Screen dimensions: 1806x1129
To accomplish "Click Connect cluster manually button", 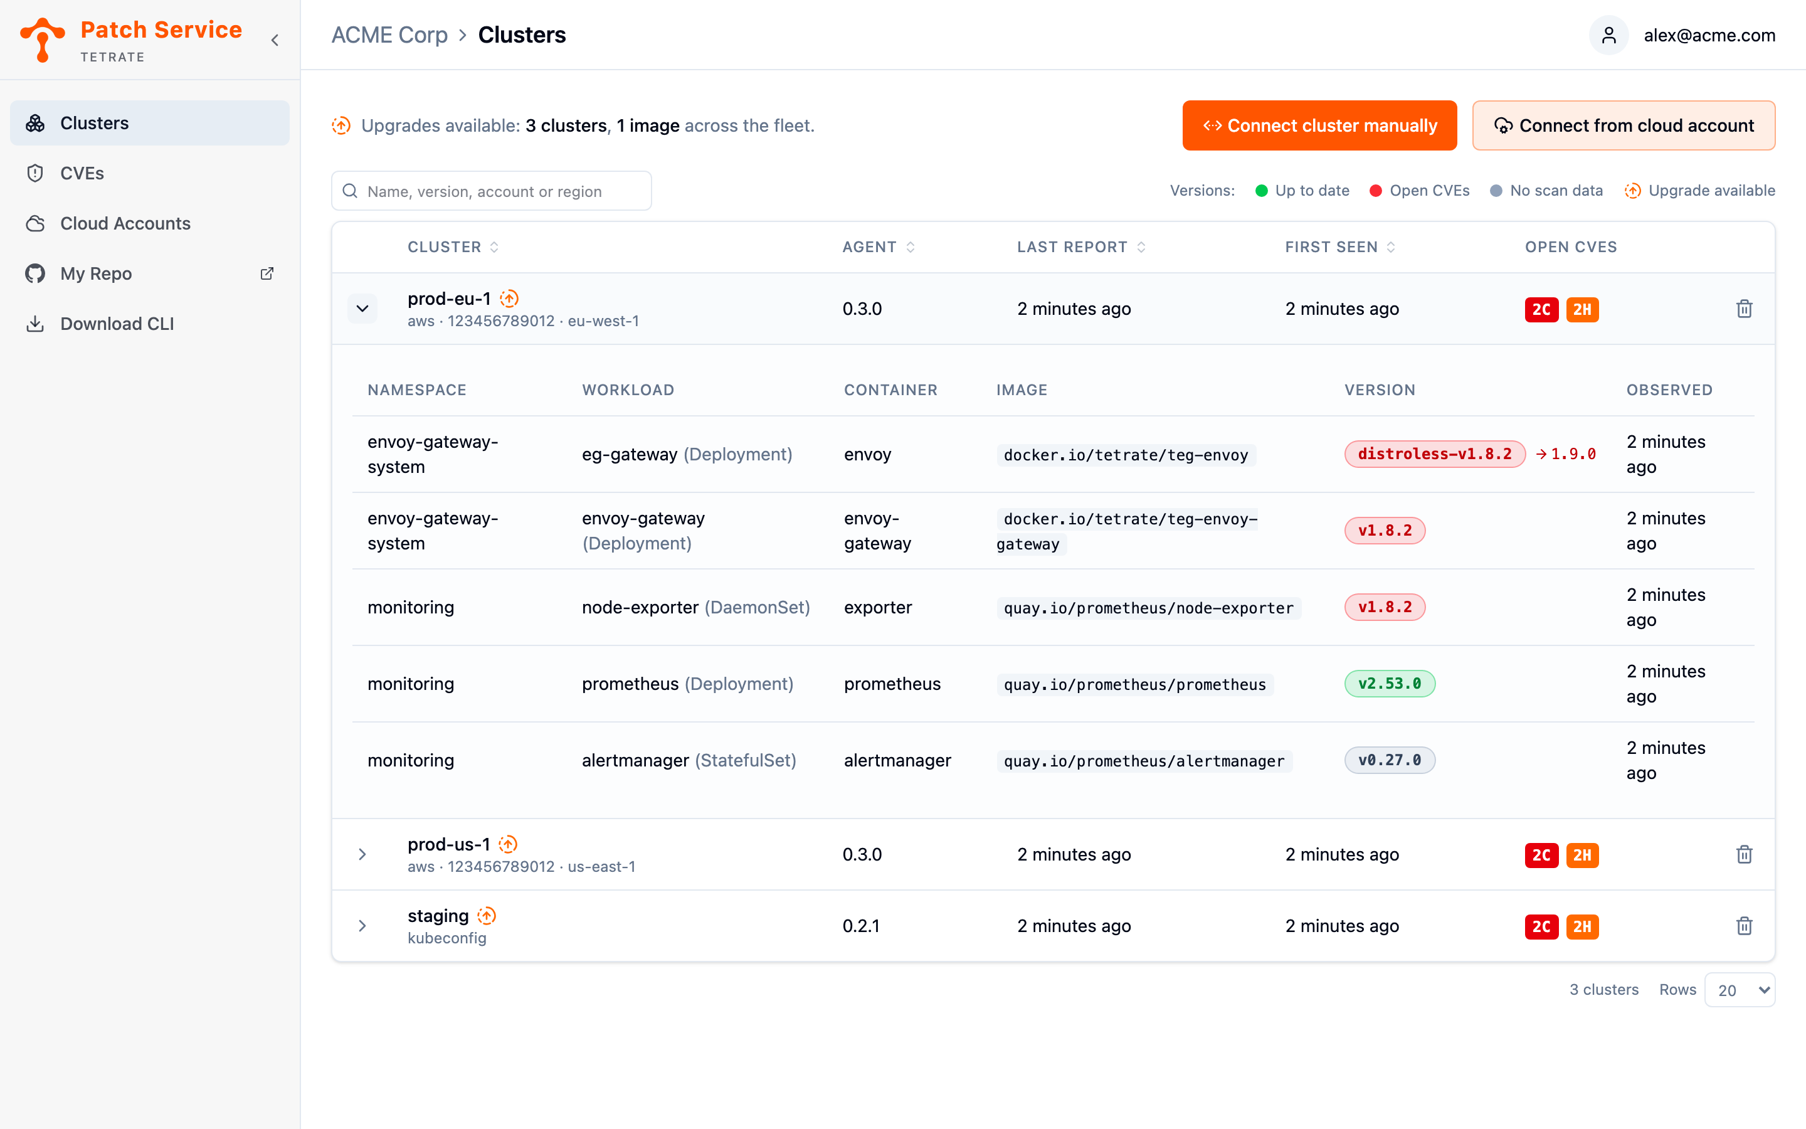I will point(1319,125).
